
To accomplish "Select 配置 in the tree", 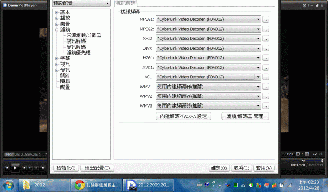I will pos(65,87).
